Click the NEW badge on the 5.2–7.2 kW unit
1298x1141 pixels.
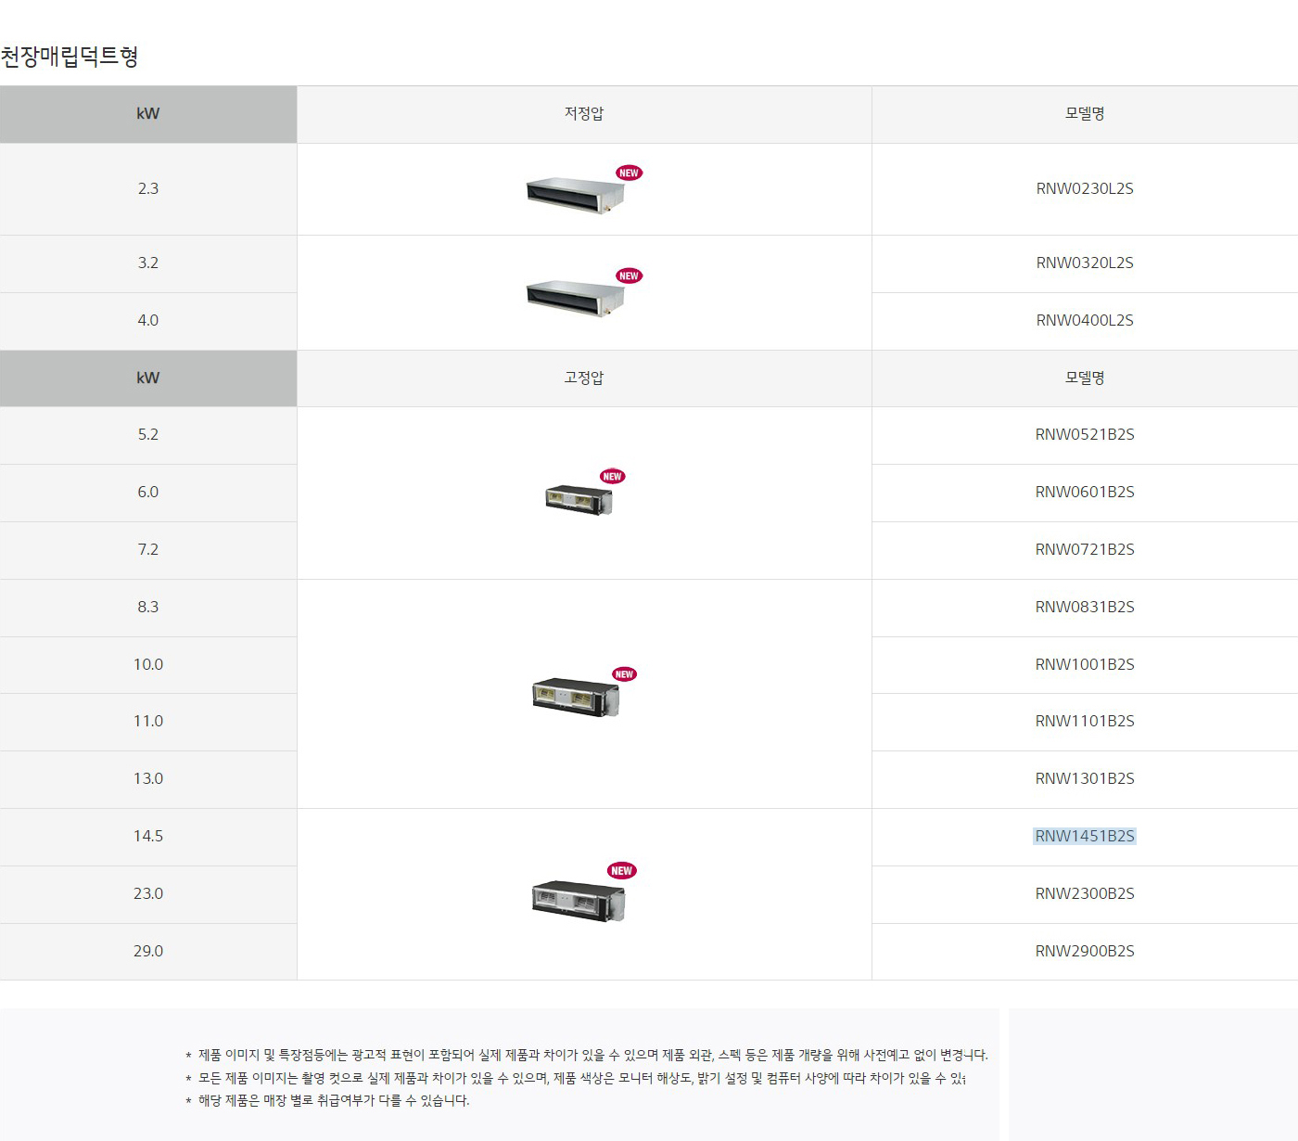coord(613,476)
